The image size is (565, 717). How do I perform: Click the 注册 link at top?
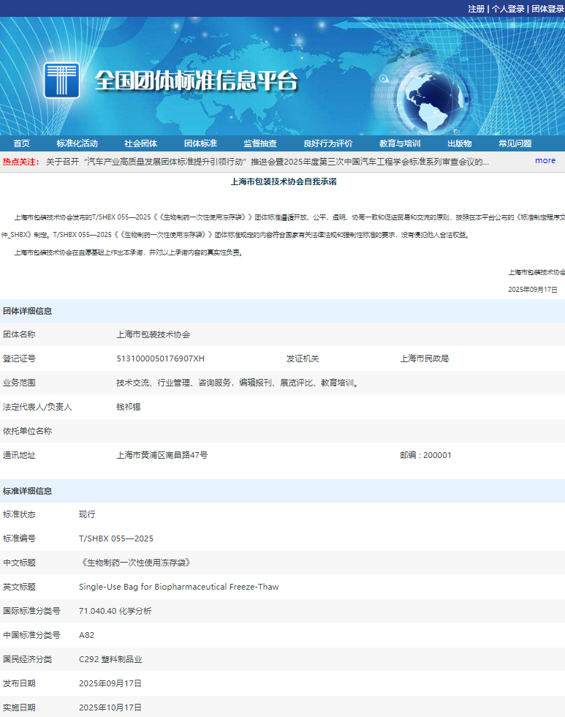click(476, 9)
